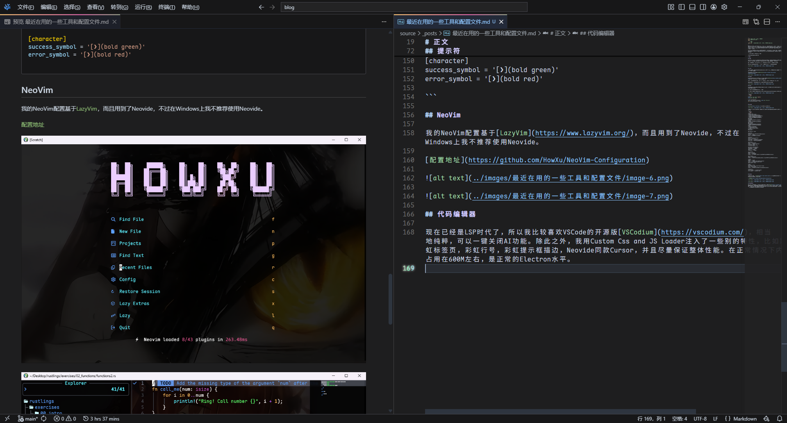Open VSCodium app icon menu

pyautogui.click(x=7, y=7)
